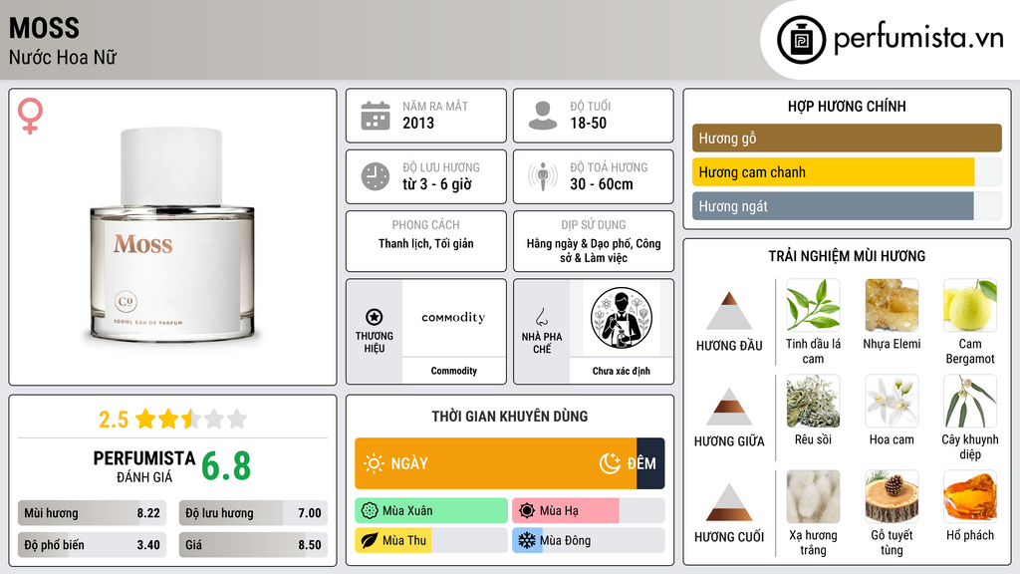Click the Nhựa Elemi note image
Viewport: 1020px width, 574px height.
(x=892, y=305)
